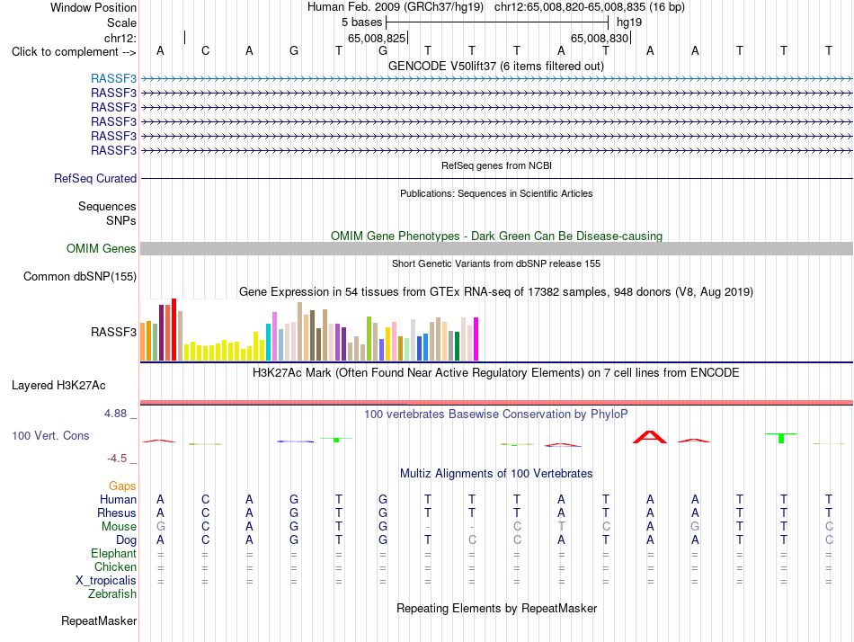Click the chr12: ruler label

tap(120, 38)
